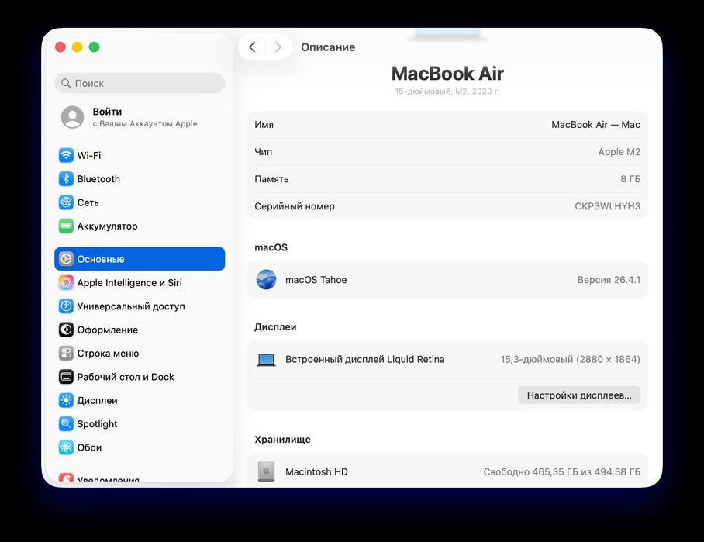Click the Macintosh HD drive icon

coord(266,472)
